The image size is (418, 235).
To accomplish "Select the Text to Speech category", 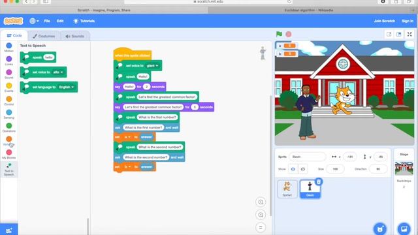I will pos(8,170).
